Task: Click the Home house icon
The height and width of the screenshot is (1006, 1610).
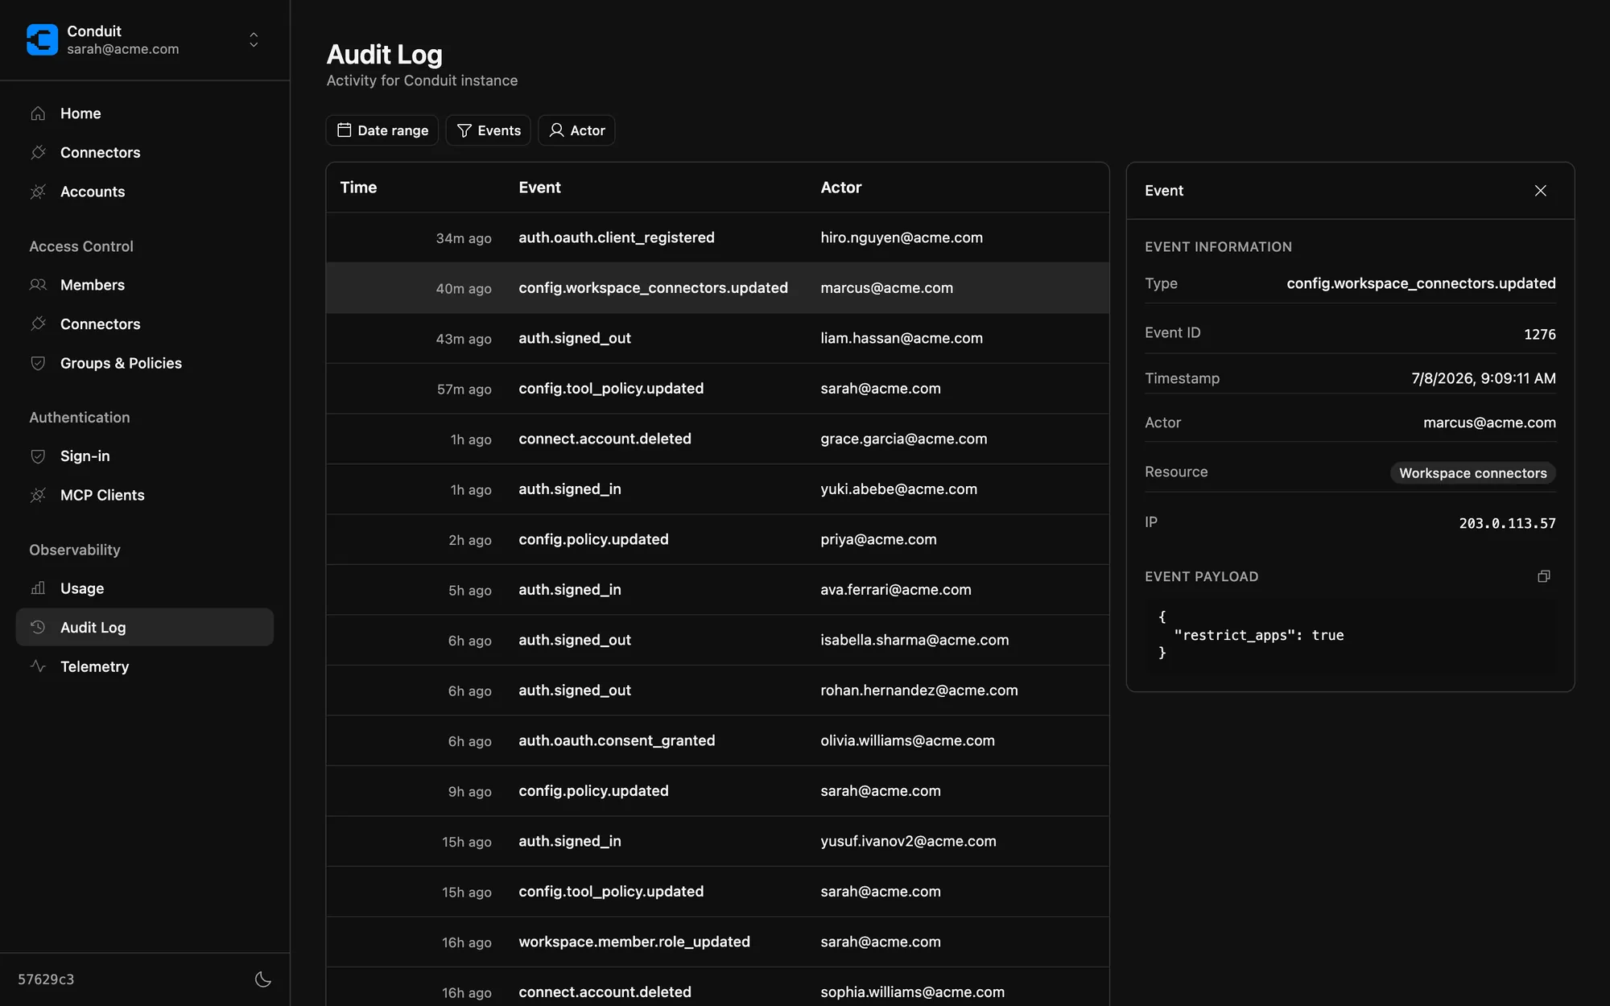Action: click(38, 113)
